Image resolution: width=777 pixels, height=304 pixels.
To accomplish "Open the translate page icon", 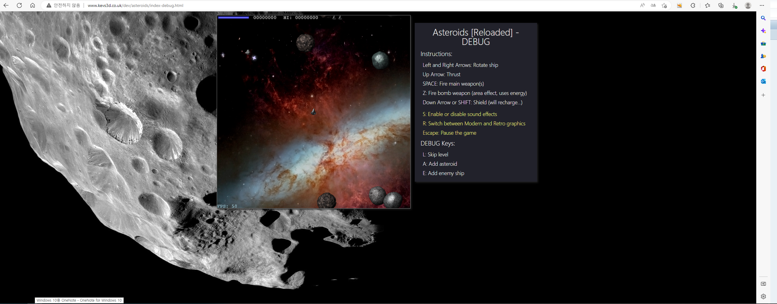I will click(653, 5).
